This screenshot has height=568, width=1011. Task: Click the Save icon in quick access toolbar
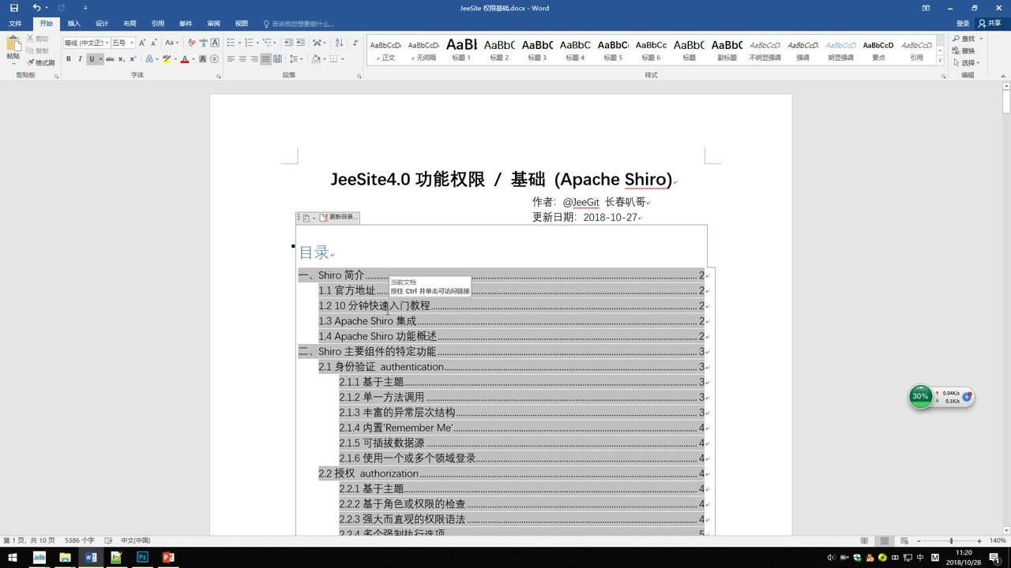13,8
